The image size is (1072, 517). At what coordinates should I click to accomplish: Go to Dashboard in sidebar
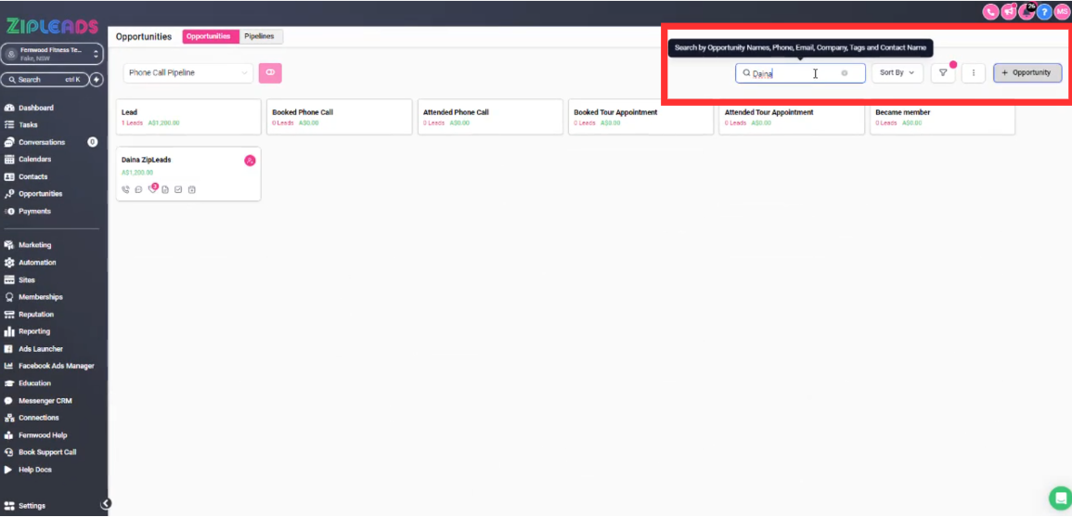coord(35,108)
